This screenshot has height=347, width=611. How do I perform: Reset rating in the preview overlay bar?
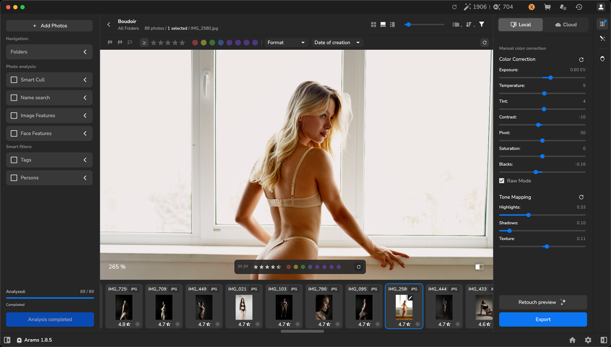tap(359, 267)
